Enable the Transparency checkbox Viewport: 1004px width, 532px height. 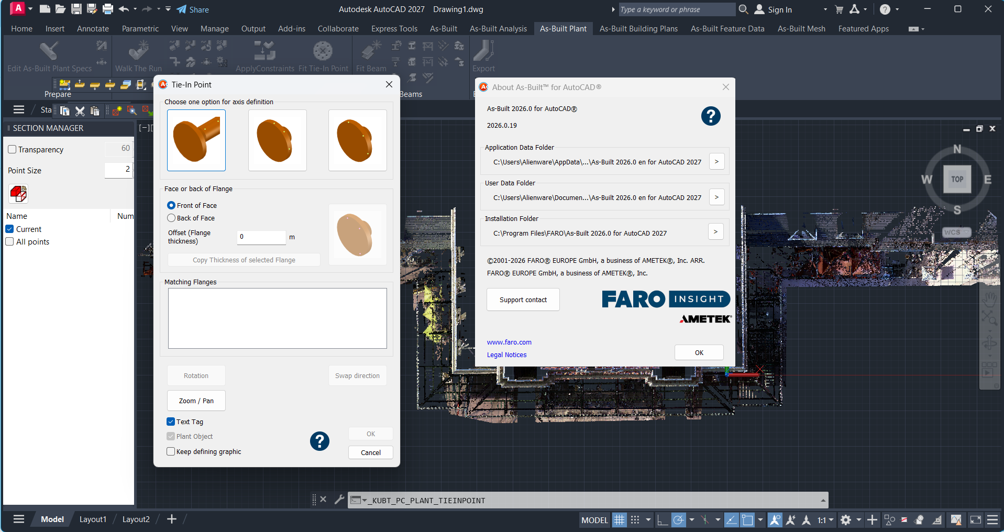13,150
